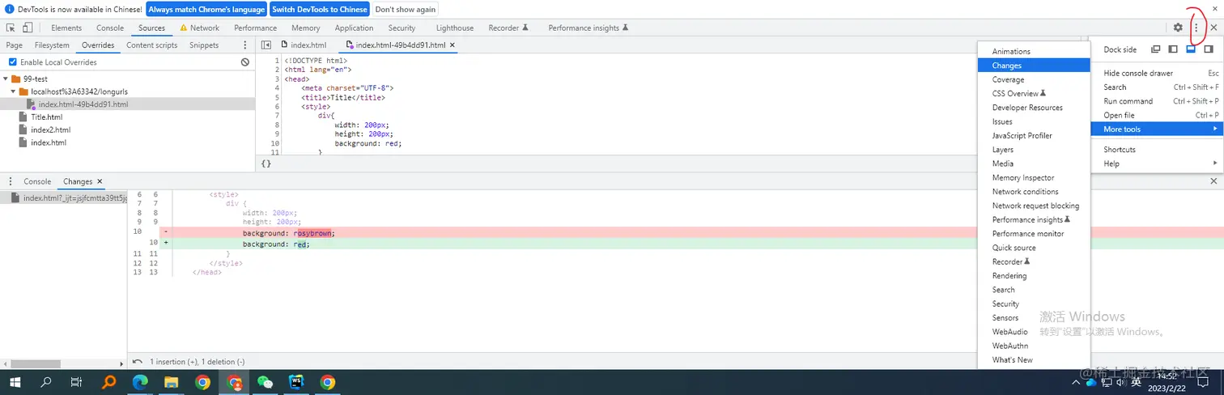Expand the Help submenu
1224x395 pixels.
[1156, 164]
